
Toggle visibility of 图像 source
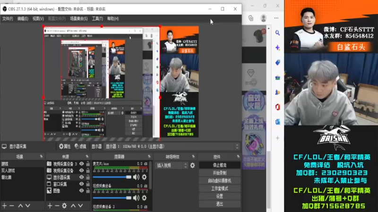(82, 191)
